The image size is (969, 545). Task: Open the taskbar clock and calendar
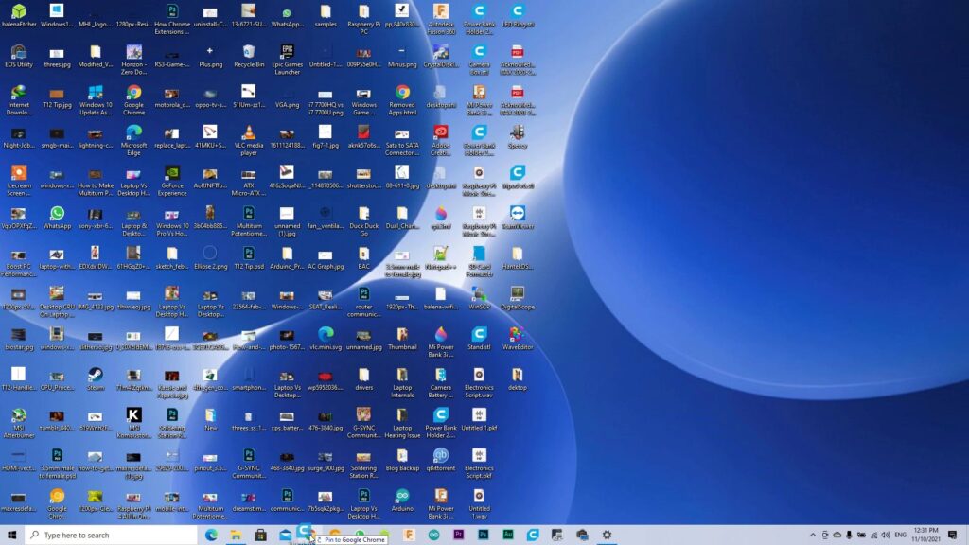point(925,535)
